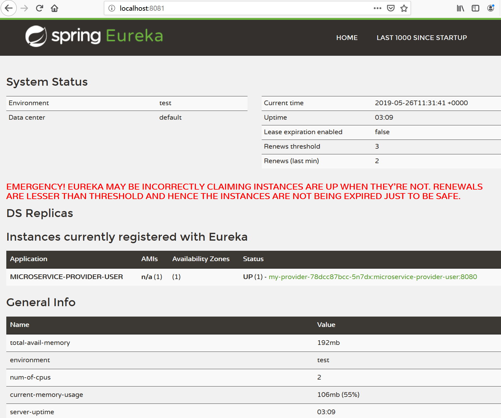Select MICROSERVICE-PROVIDER-USER application name

[x=66, y=277]
